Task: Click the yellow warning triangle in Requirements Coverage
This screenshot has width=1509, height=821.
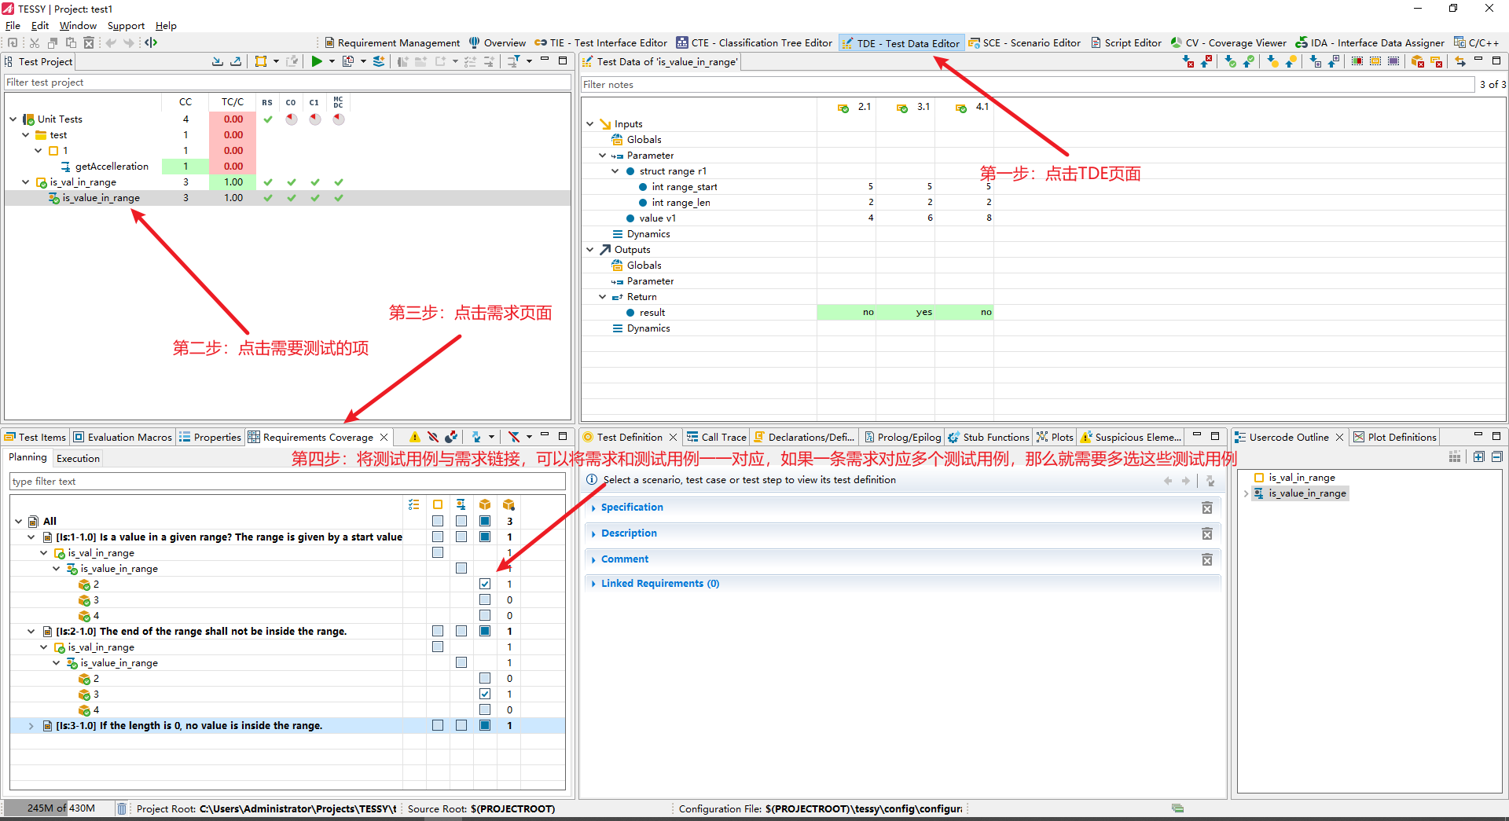Action: (x=415, y=437)
